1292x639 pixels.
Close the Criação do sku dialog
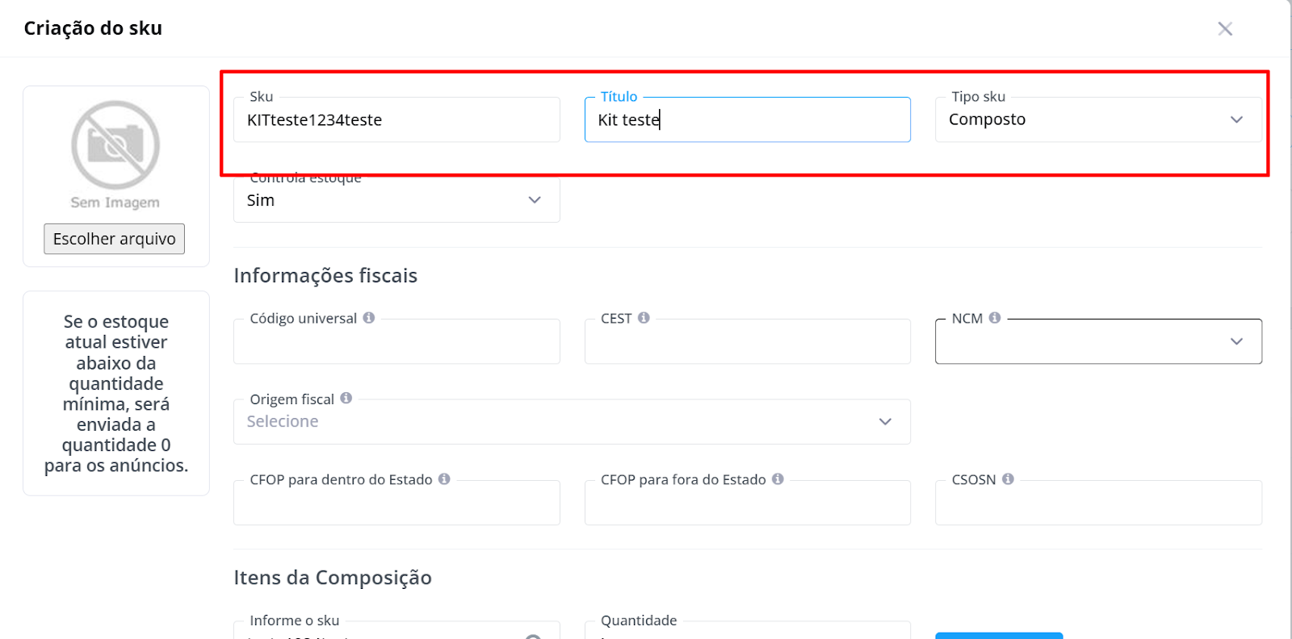pos(1225,28)
